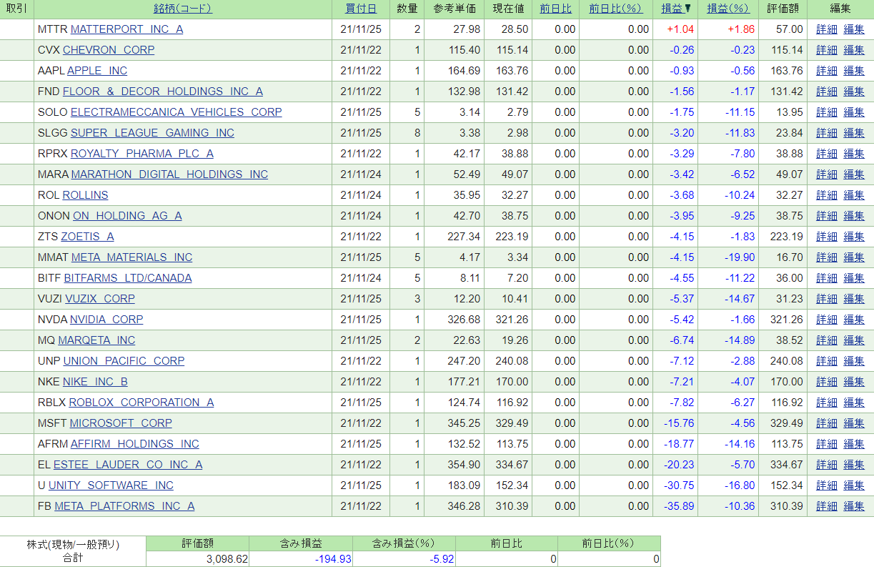Click 編集 for the U row
Viewport: 874px width, 567px height.
coord(854,485)
